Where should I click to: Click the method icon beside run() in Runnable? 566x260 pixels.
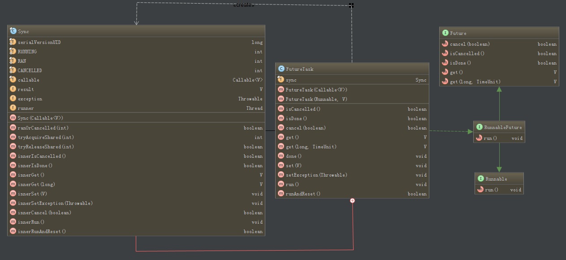pyautogui.click(x=480, y=190)
